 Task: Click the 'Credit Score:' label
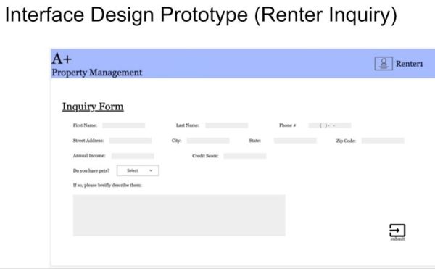point(205,156)
